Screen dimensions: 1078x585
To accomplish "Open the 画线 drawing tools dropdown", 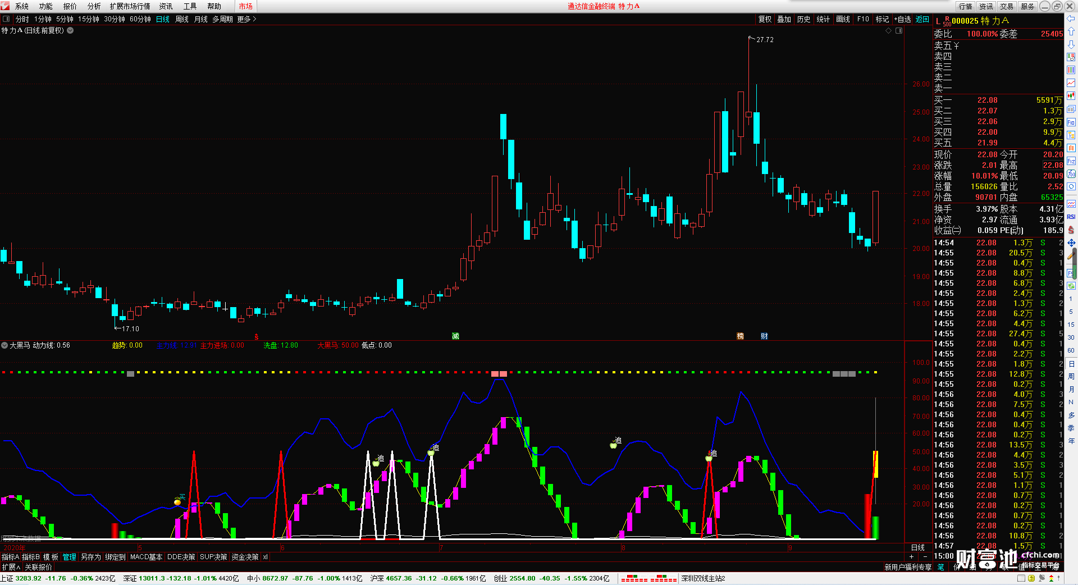I will pos(843,19).
